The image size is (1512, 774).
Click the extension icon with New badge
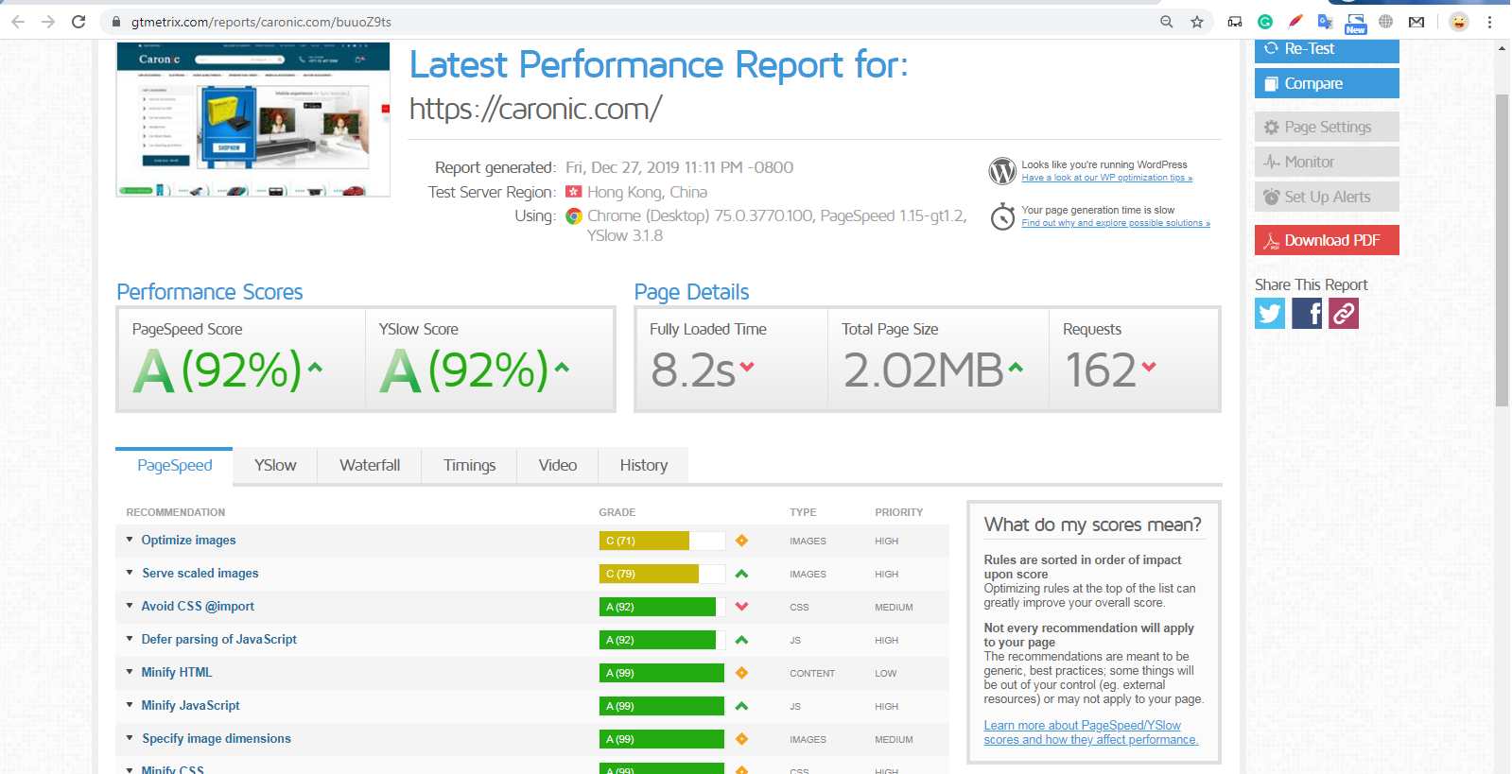[x=1356, y=24]
